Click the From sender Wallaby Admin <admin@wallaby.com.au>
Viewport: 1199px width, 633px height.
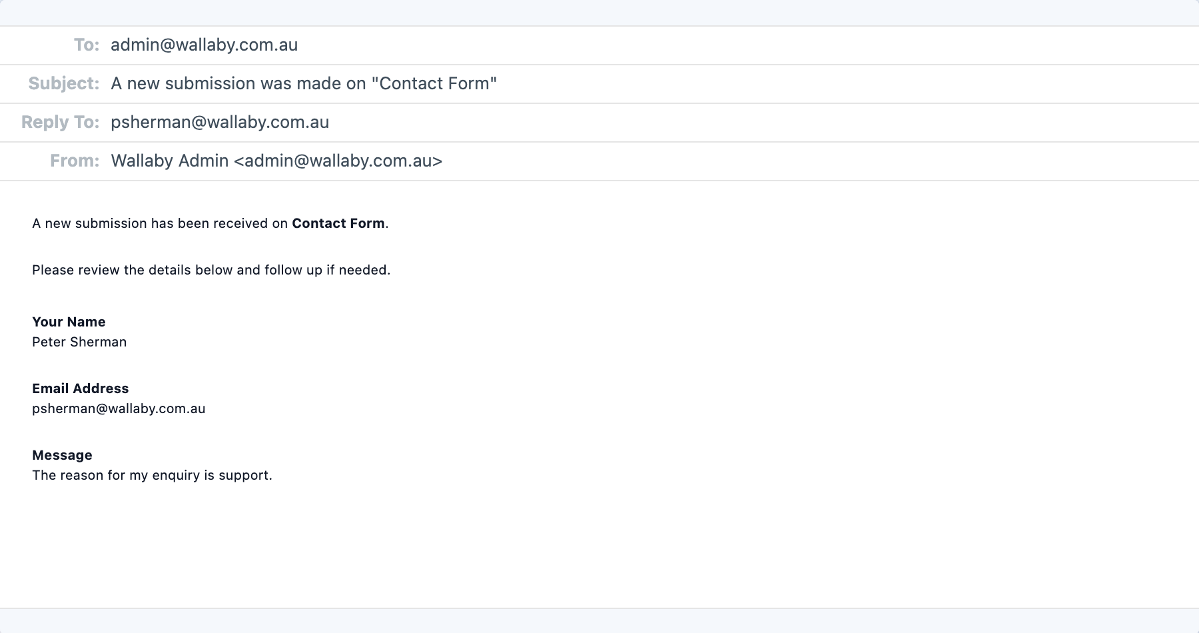coord(276,161)
